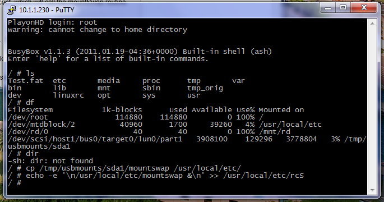
Task: Click the 'sbin' directory name
Action: tap(151, 88)
